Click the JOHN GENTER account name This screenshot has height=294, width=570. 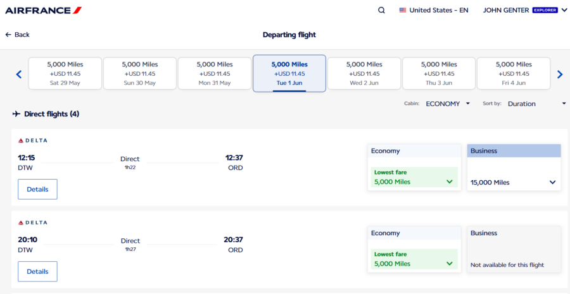[506, 11]
